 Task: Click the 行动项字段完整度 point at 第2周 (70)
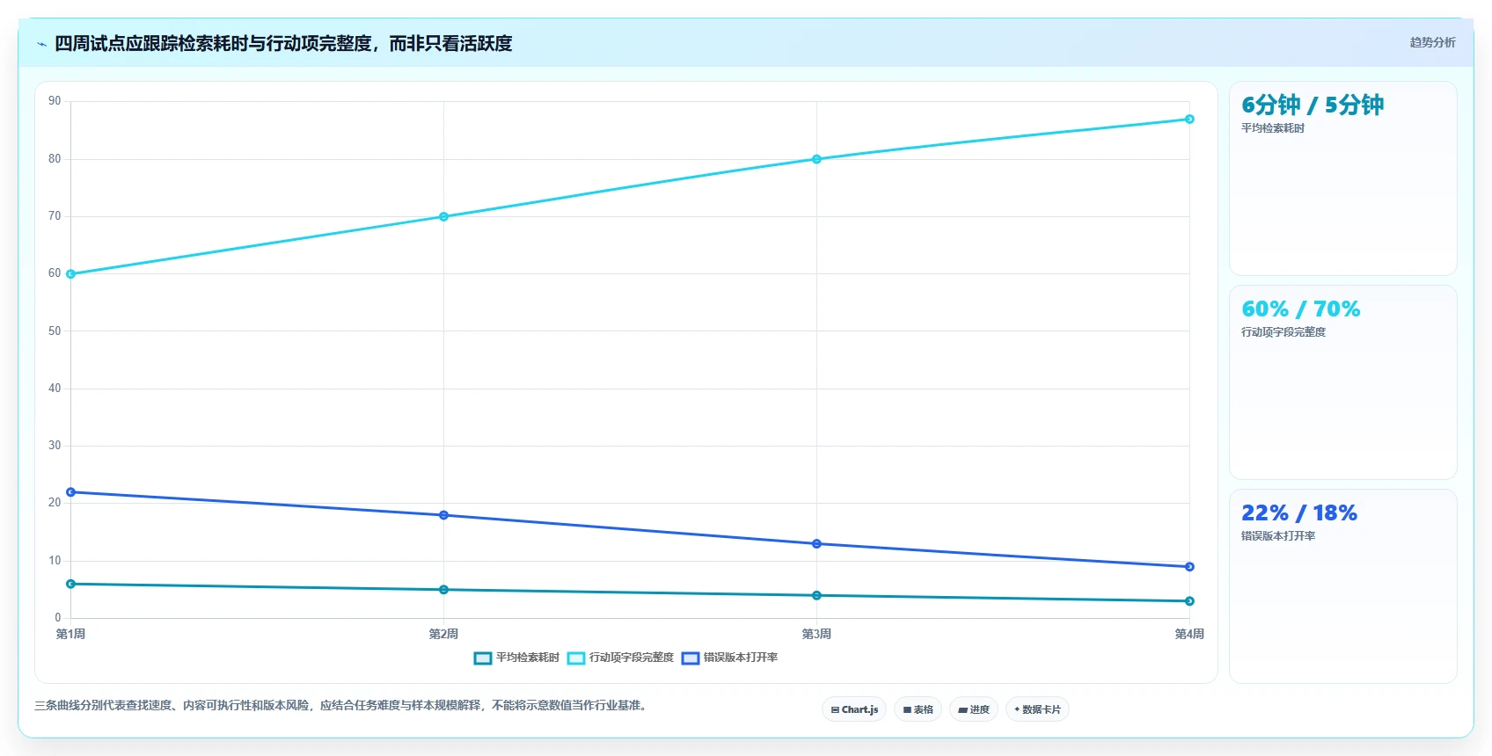coord(443,216)
